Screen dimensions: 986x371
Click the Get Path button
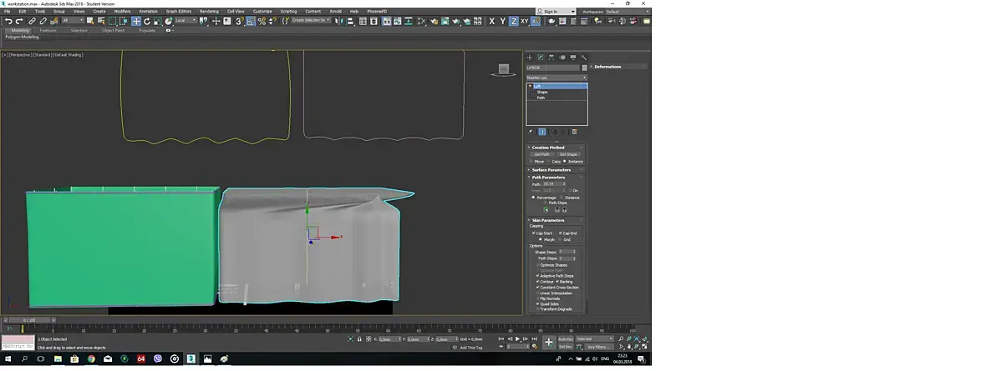[541, 154]
